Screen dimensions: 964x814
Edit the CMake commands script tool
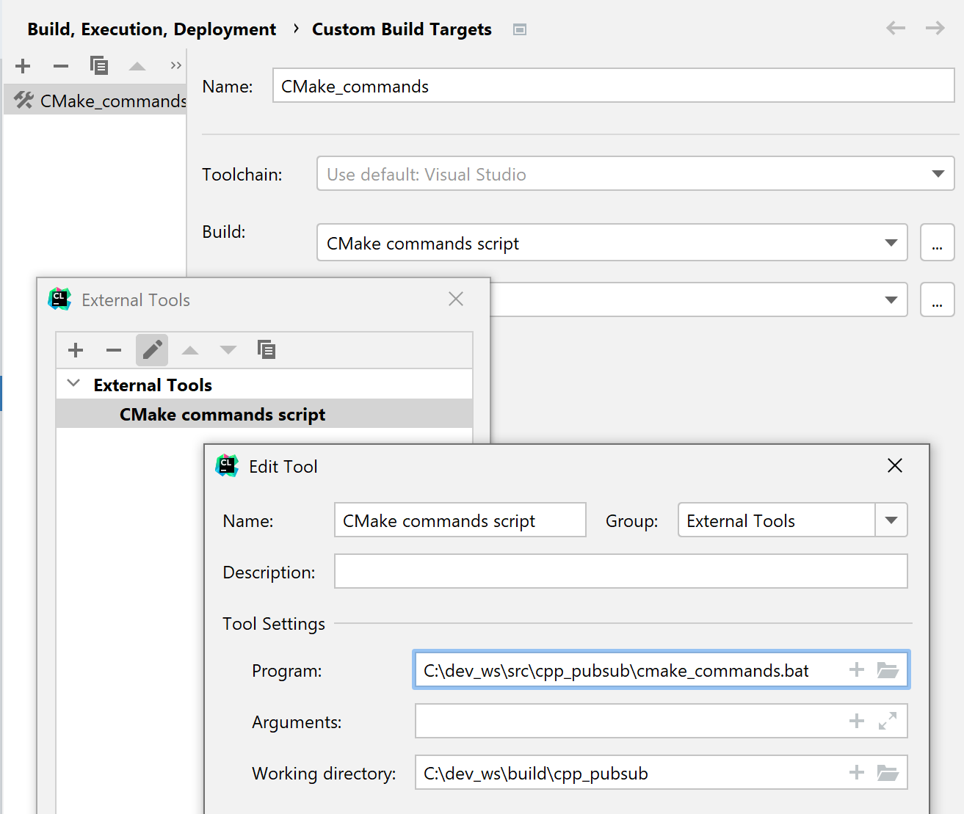[x=152, y=350]
